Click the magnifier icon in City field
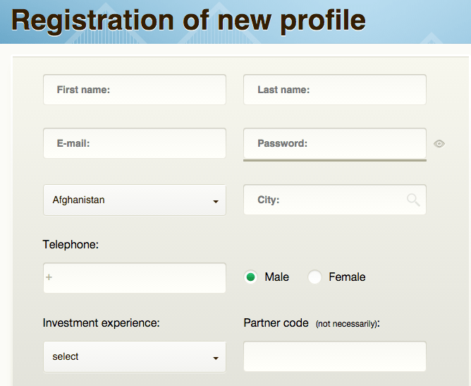 (413, 200)
